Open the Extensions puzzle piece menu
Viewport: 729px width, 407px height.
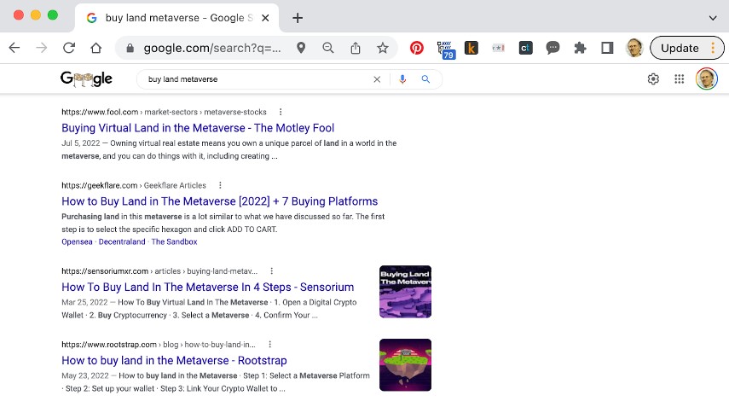pyautogui.click(x=580, y=48)
